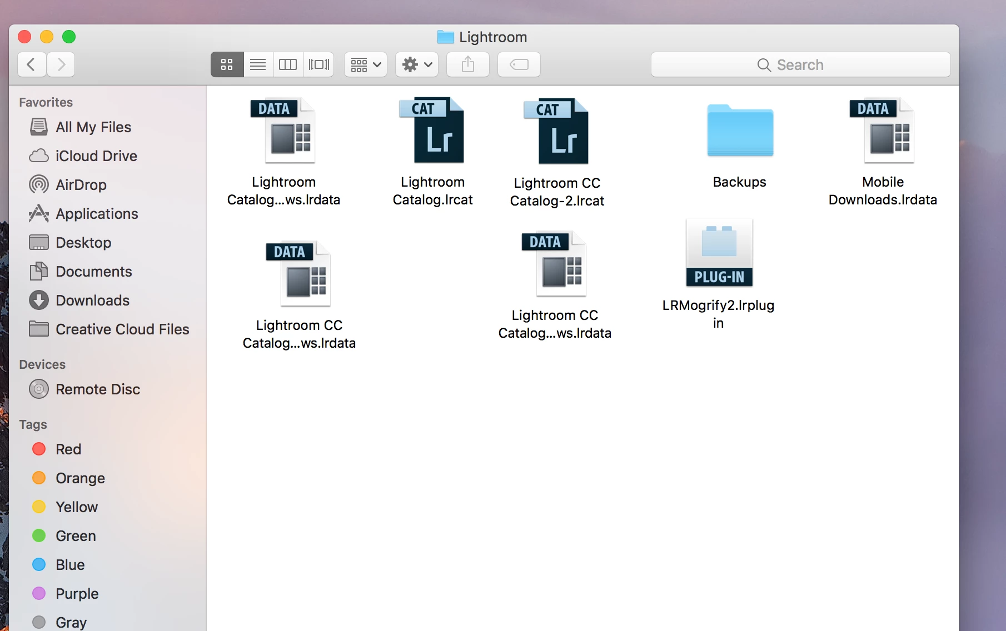The image size is (1006, 631).
Task: Select the LRMogrify2.lrplugin plug-in icon
Action: point(719,253)
